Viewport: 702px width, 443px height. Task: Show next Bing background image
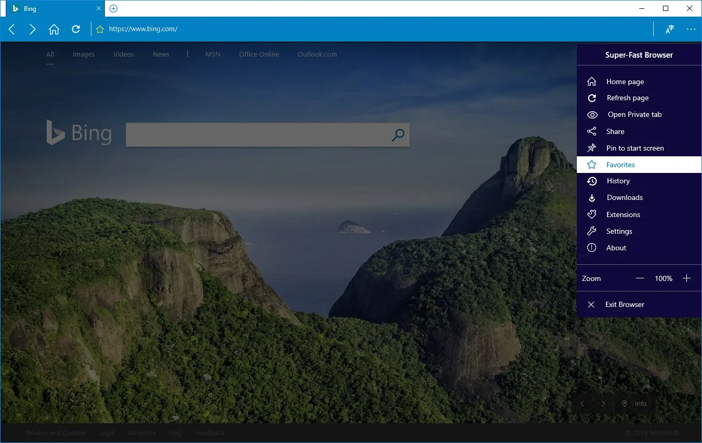click(x=603, y=404)
